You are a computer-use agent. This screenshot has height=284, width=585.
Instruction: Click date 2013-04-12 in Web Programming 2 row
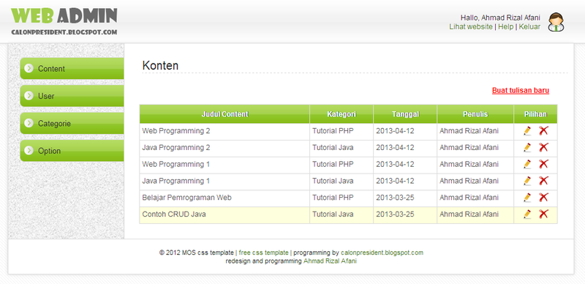[x=395, y=131]
